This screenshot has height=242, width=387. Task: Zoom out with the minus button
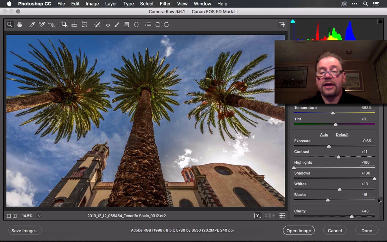tap(9, 216)
